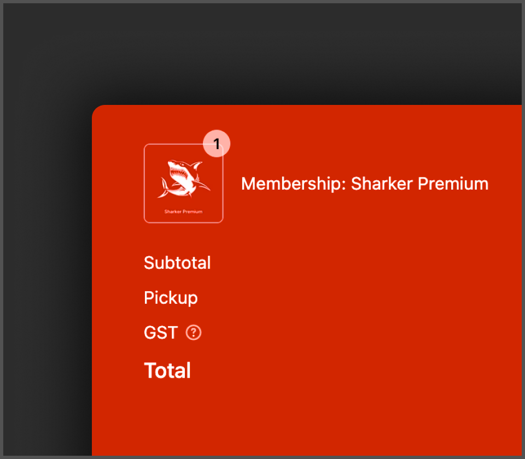This screenshot has width=525, height=459.
Task: Open the Sharker Premium shark logo thumbnail
Action: [183, 183]
